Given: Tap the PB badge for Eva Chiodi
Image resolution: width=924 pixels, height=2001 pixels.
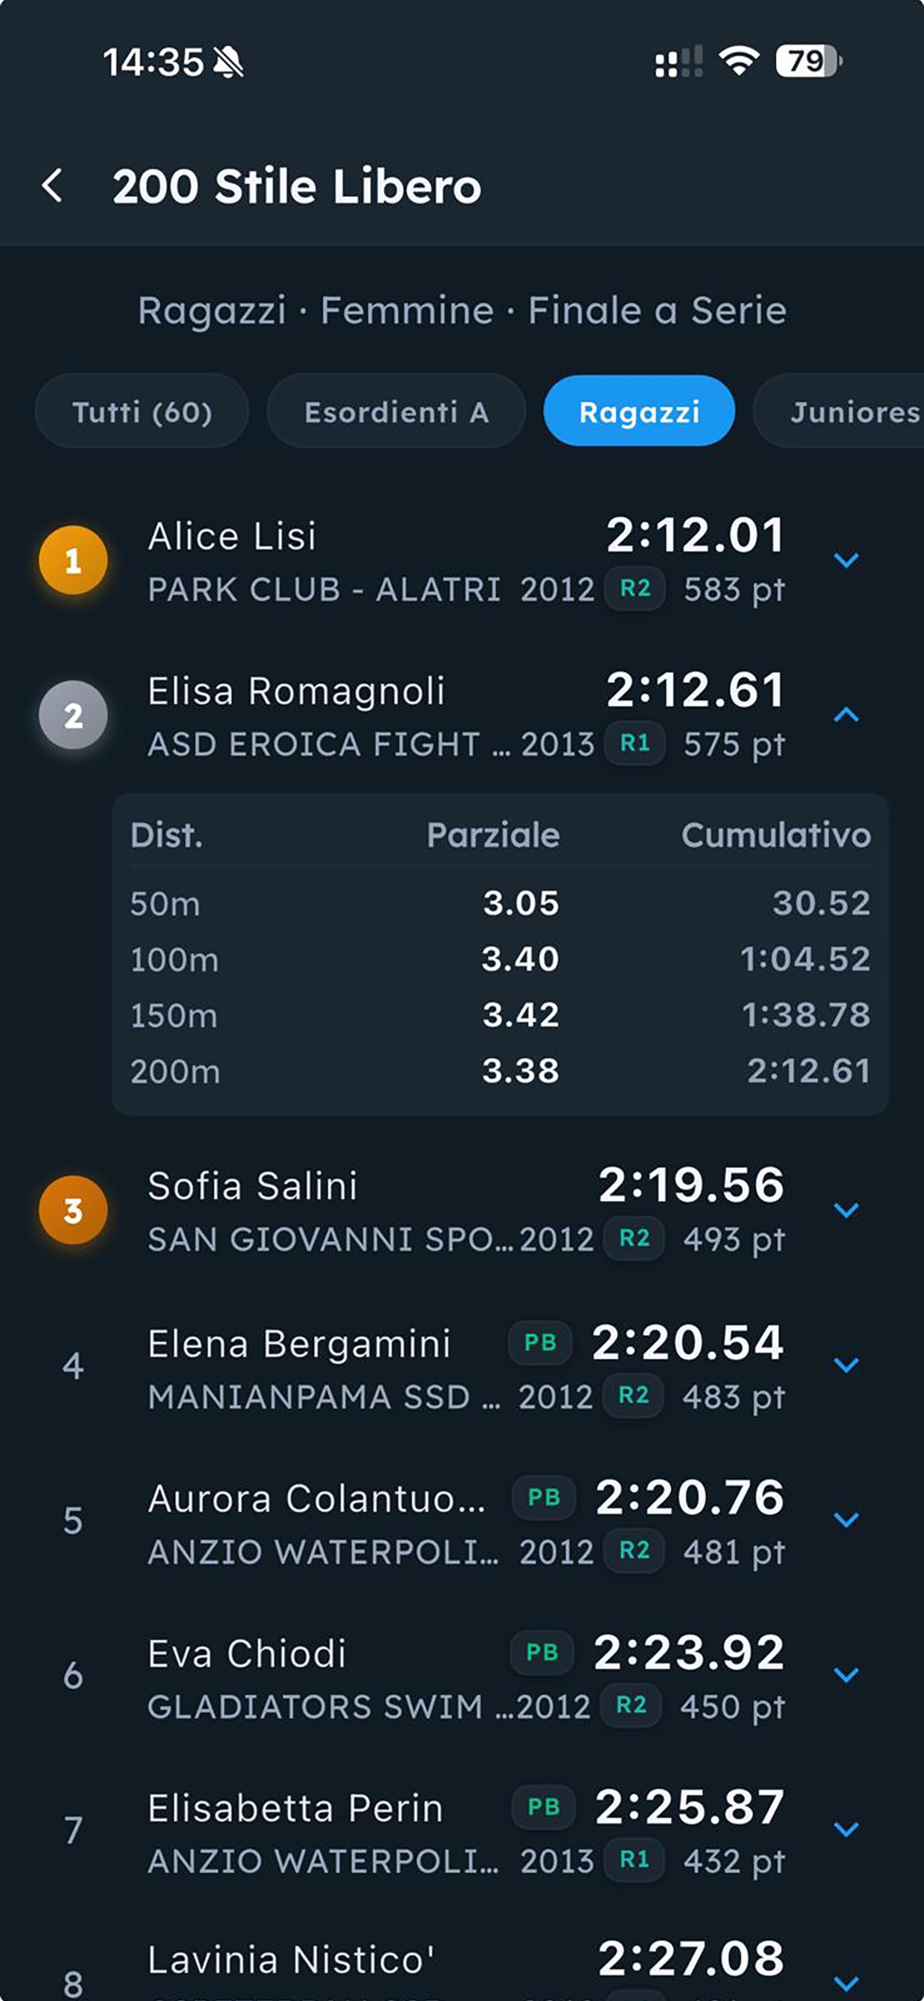Looking at the screenshot, I should [542, 1652].
